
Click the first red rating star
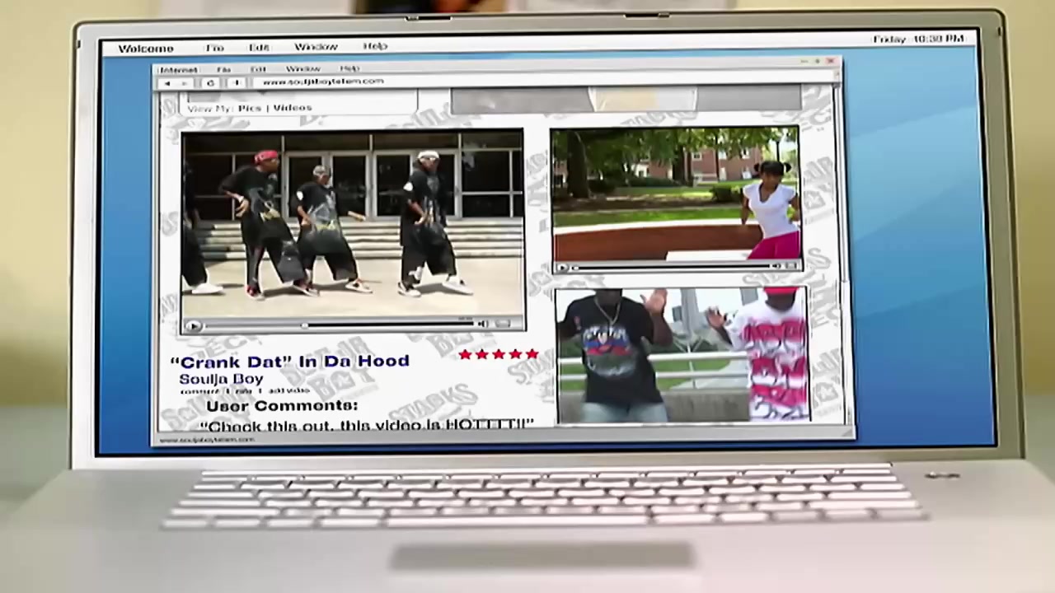(466, 354)
